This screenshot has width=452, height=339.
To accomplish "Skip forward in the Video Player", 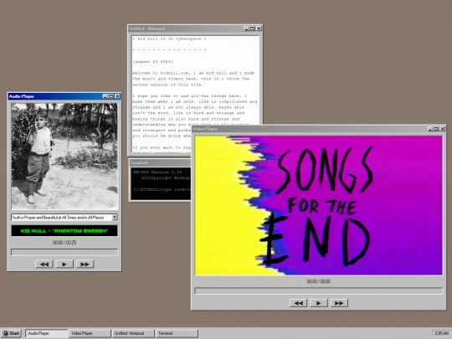I will (x=339, y=303).
